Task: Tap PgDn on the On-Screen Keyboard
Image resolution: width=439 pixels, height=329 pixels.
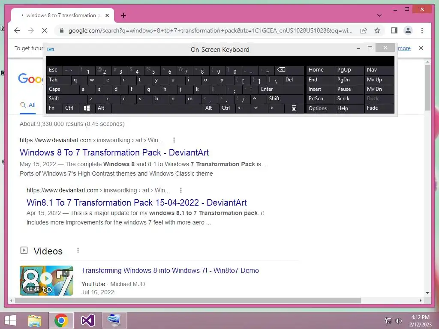Action: tap(349, 80)
